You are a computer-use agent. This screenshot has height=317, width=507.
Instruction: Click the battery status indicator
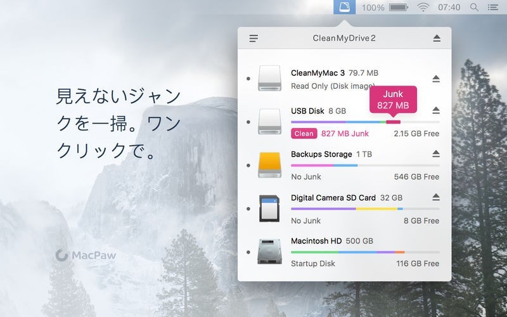[398, 7]
